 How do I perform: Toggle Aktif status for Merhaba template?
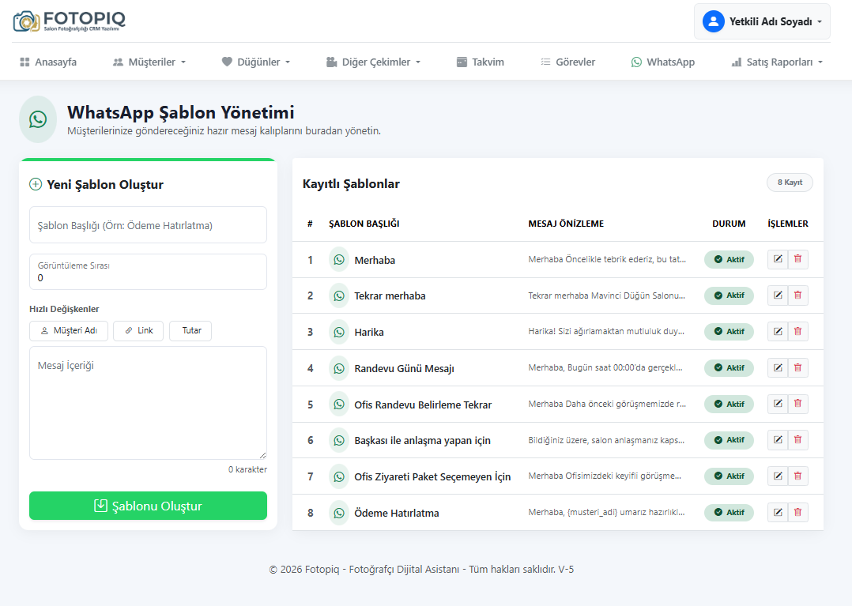coord(729,260)
